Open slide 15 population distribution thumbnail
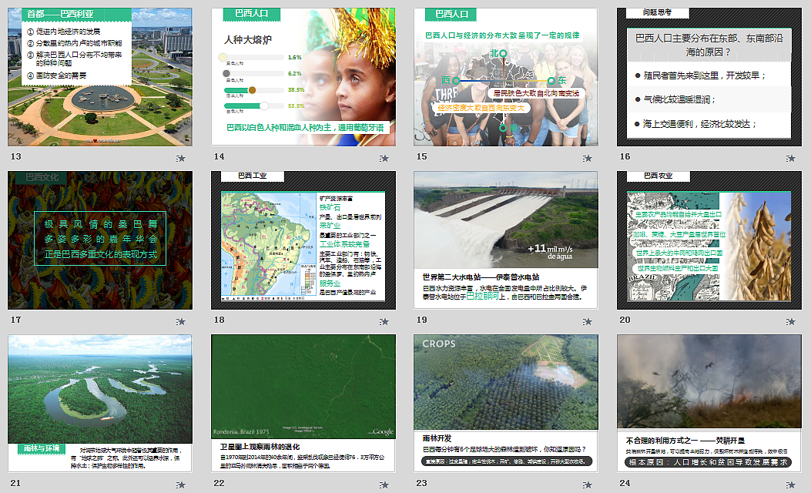The width and height of the screenshot is (811, 493). click(x=506, y=76)
